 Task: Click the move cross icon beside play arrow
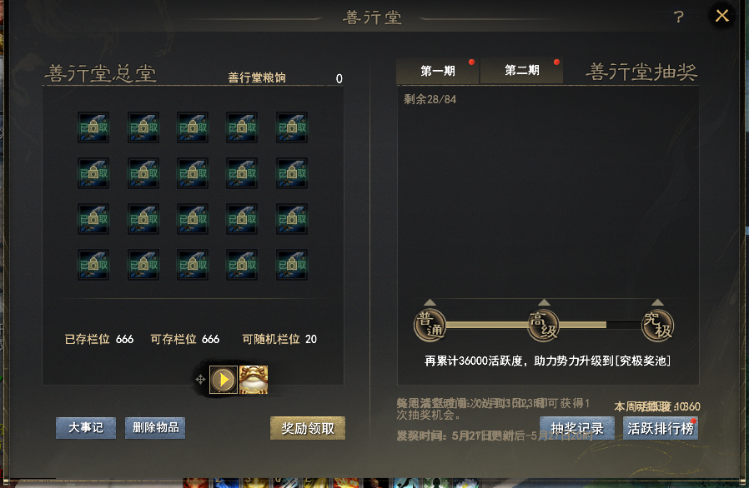click(x=201, y=380)
